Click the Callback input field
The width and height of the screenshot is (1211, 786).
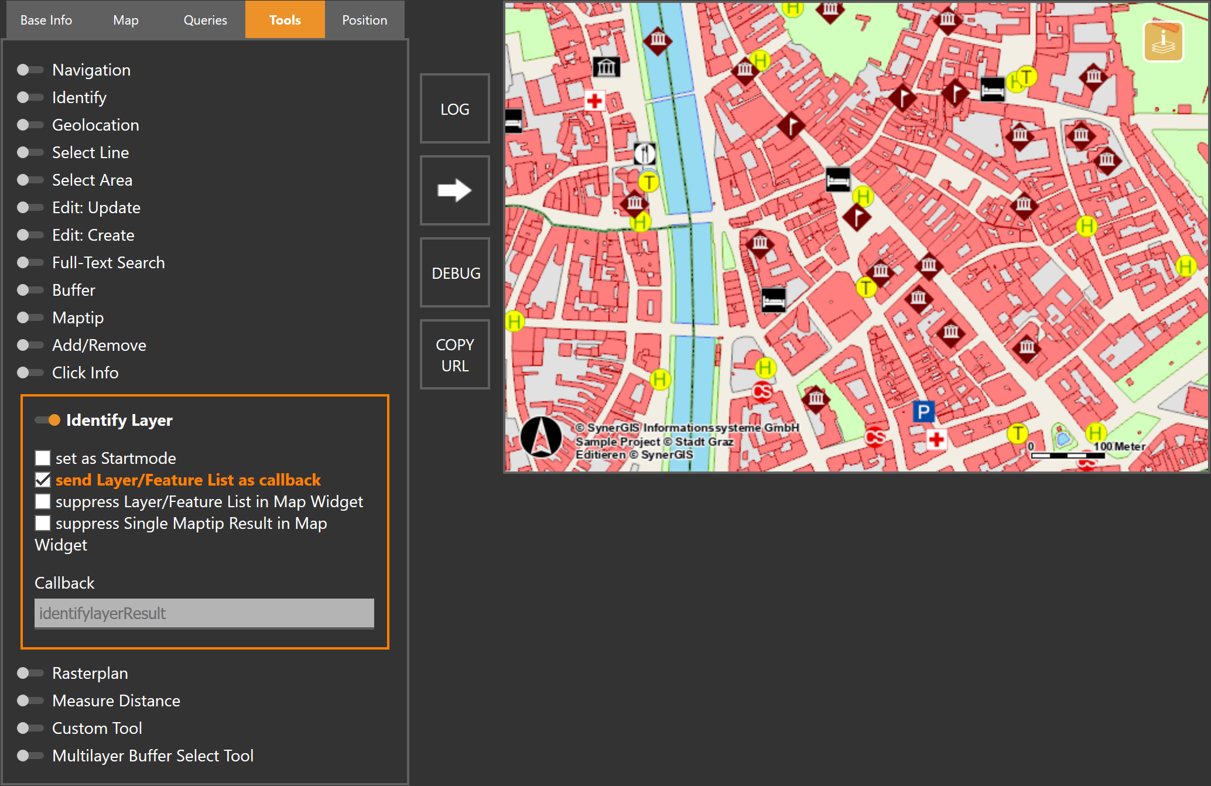pyautogui.click(x=204, y=613)
